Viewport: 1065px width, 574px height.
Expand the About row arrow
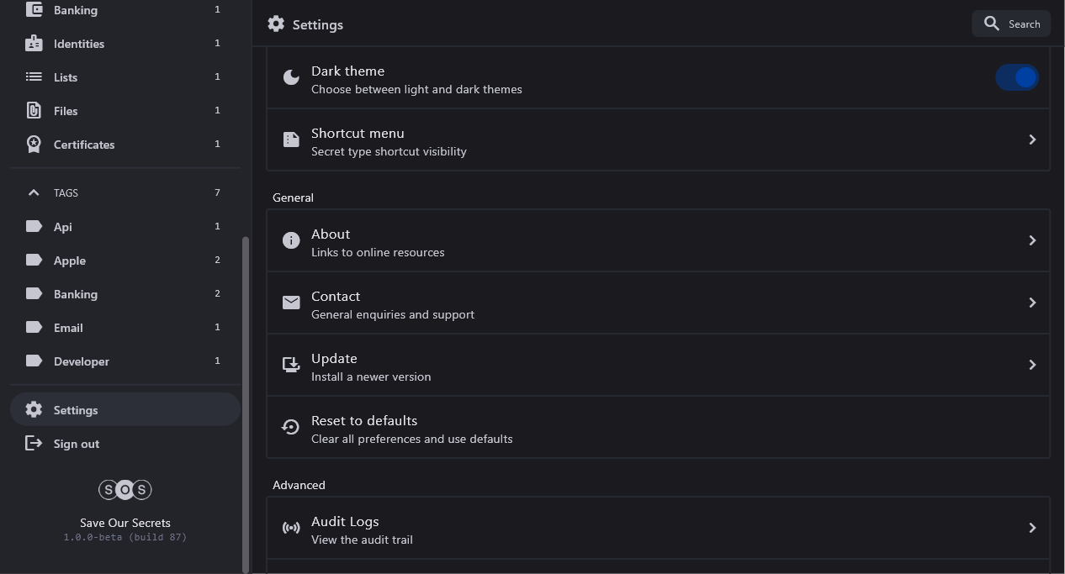point(1032,240)
